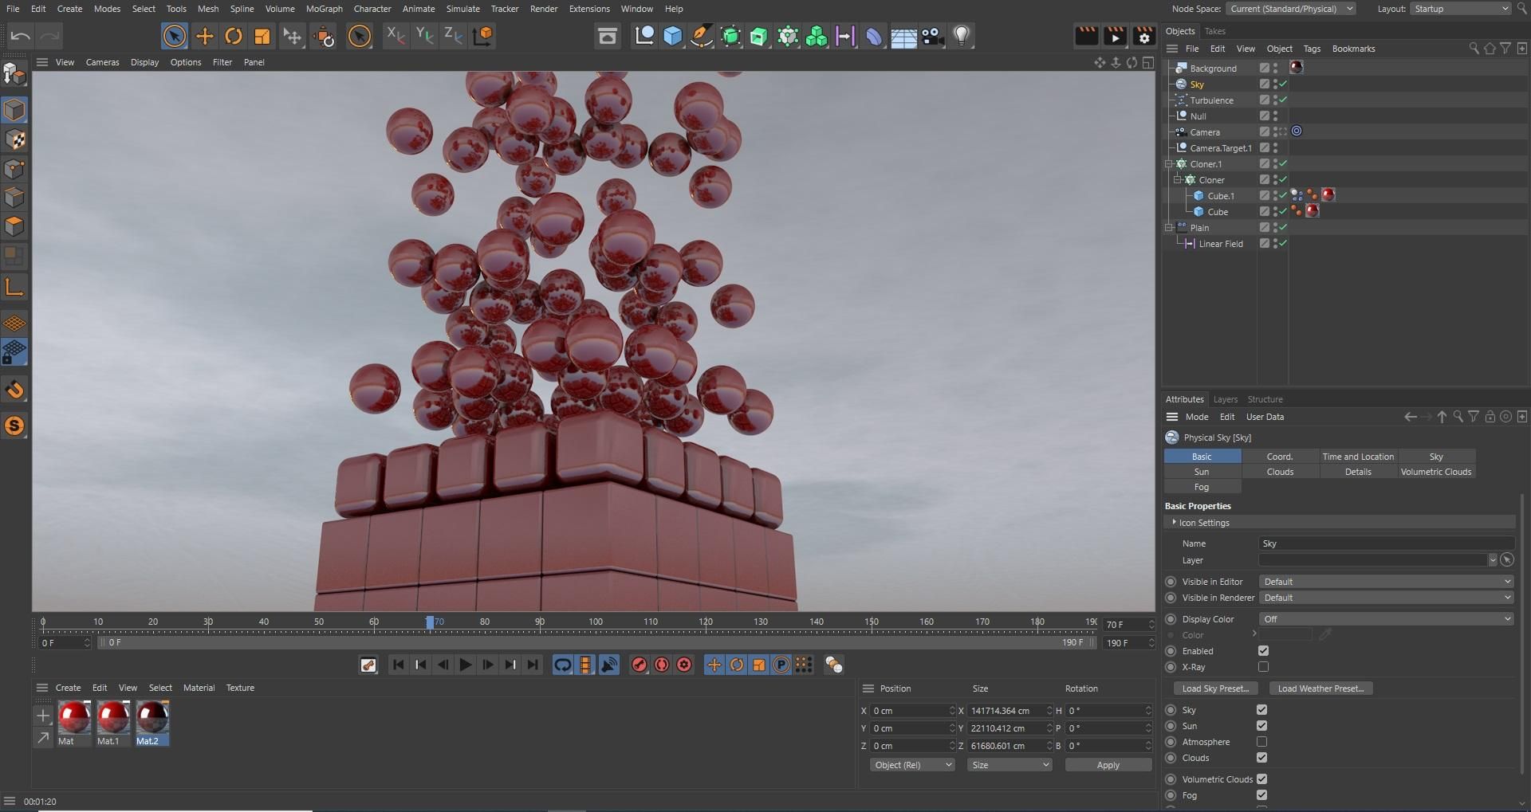The width and height of the screenshot is (1531, 812).
Task: Open the Node Space dropdown
Action: 1292,9
